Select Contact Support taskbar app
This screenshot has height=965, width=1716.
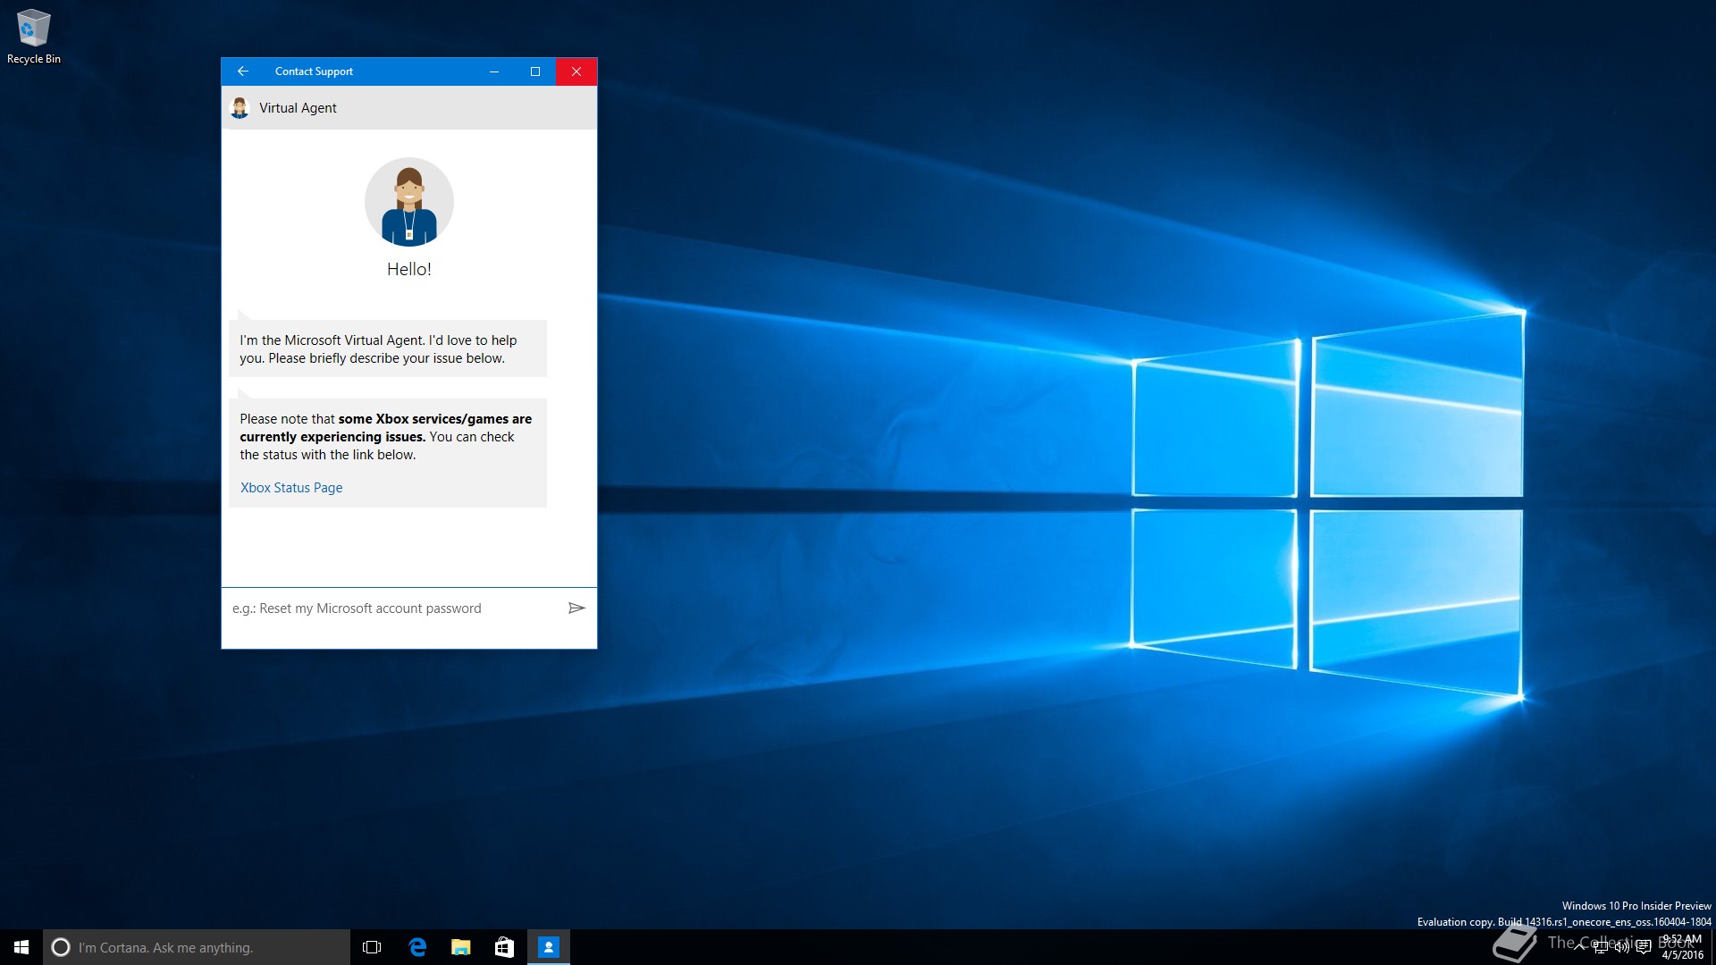pyautogui.click(x=548, y=947)
